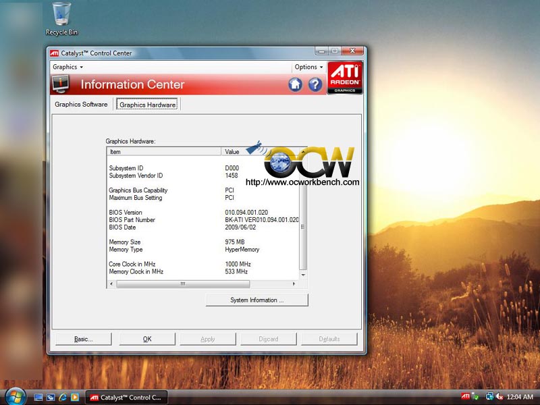
Task: Click the PCI value for Maximum Bus Setting
Action: point(230,198)
